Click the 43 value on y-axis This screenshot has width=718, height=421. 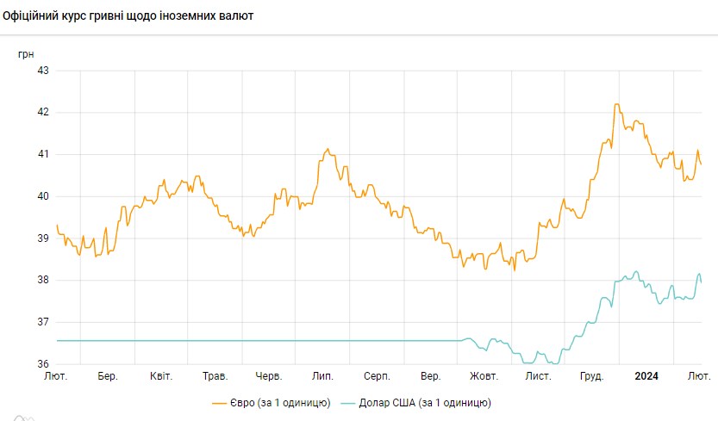pos(42,71)
